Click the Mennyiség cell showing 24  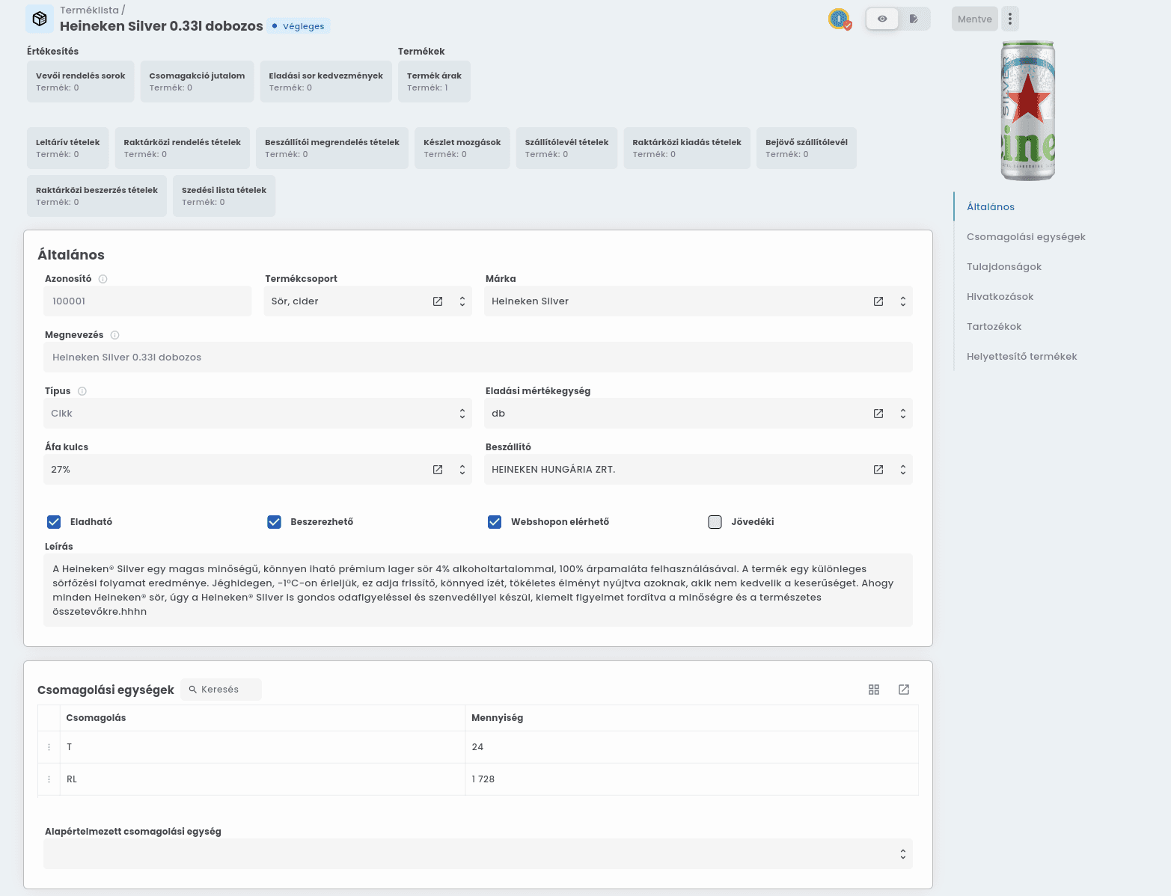[x=691, y=747]
